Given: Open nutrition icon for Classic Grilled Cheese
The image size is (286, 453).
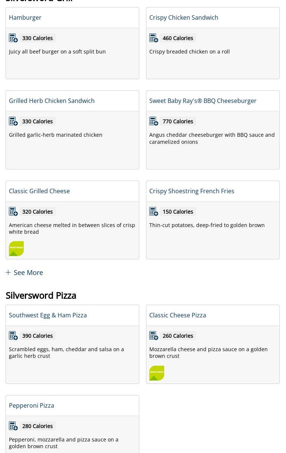Looking at the screenshot, I should tap(13, 211).
